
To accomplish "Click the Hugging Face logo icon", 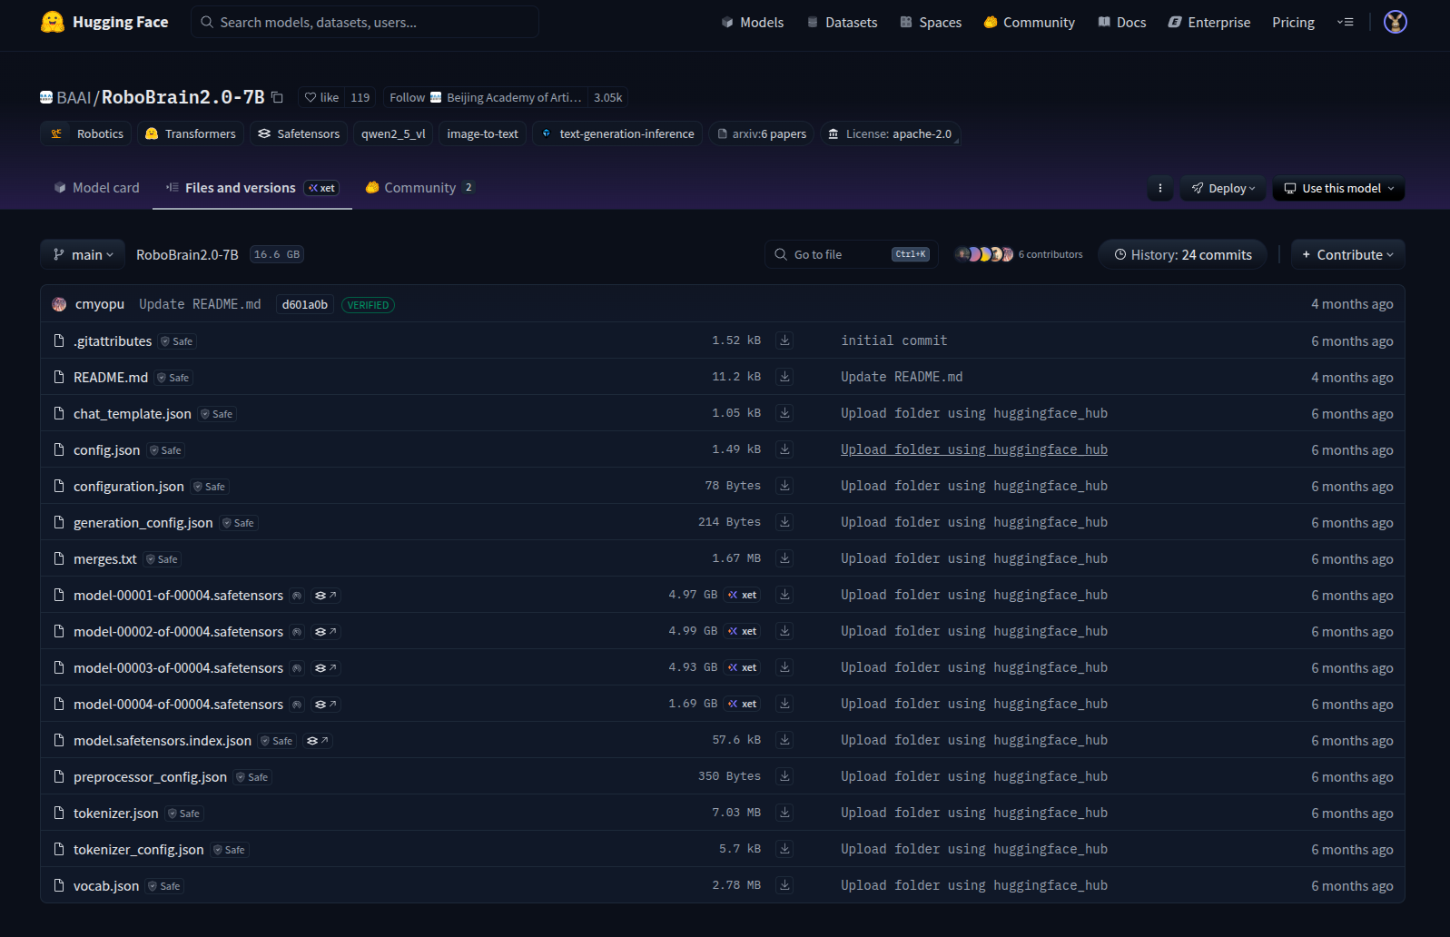I will [53, 22].
